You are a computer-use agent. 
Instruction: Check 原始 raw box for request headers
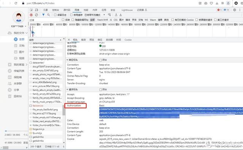pos(101,90)
